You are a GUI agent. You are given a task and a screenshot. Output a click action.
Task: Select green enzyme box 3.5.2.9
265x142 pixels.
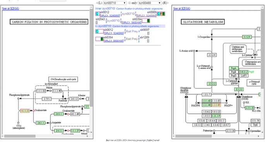click(247, 37)
